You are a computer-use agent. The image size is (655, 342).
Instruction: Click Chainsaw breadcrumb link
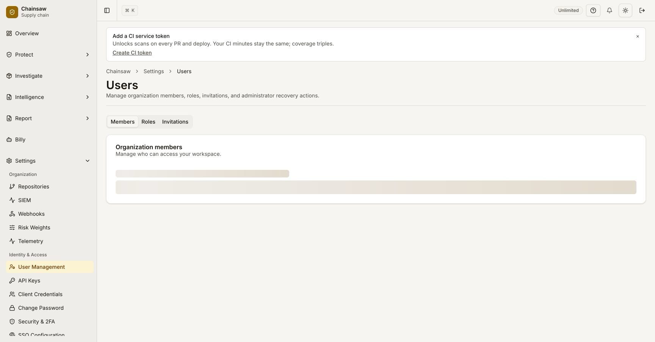point(118,71)
